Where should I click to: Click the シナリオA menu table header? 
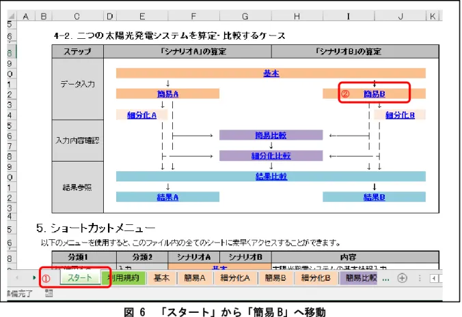193,257
